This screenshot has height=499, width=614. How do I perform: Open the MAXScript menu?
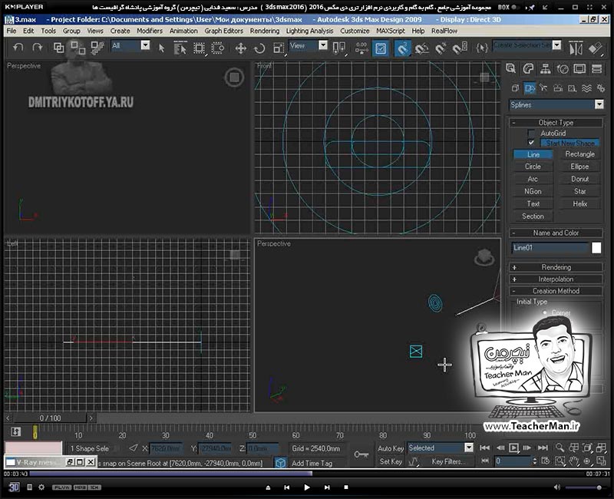point(391,31)
